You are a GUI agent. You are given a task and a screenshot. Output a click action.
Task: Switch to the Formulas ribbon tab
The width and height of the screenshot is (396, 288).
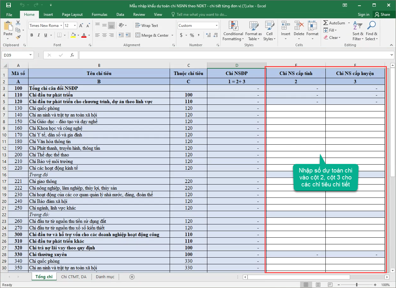click(x=99, y=15)
